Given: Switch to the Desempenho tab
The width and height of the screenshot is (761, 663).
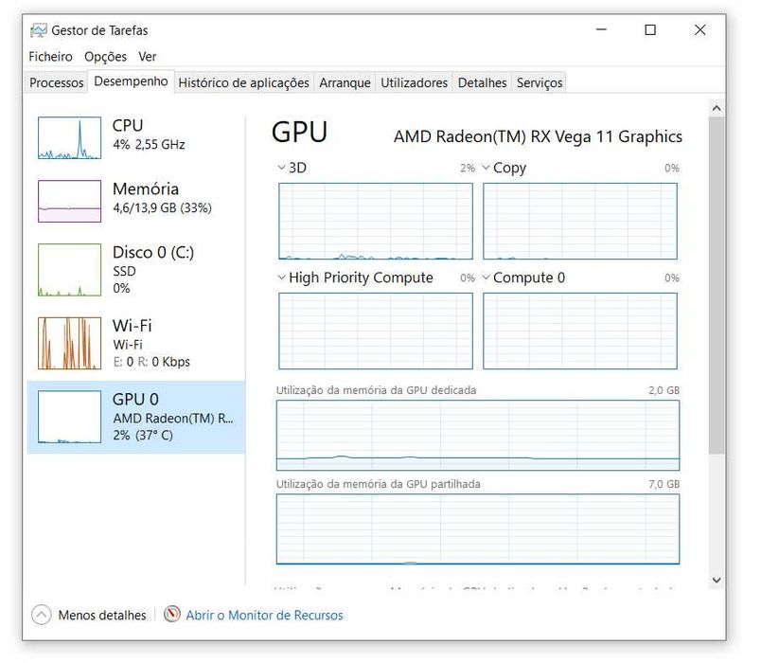Looking at the screenshot, I should click(x=131, y=81).
